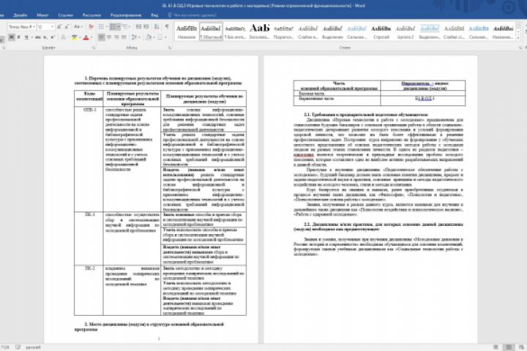The height and width of the screenshot is (351, 527).
Task: Click the Tell Me search box with lightbulb
Action: click(x=193, y=15)
